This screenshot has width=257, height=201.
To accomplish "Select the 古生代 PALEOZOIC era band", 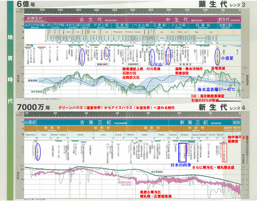I will (x=98, y=20).
